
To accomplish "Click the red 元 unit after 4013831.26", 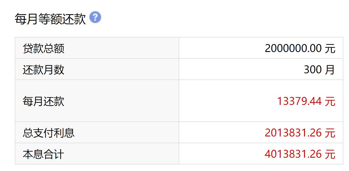I will coord(330,154).
